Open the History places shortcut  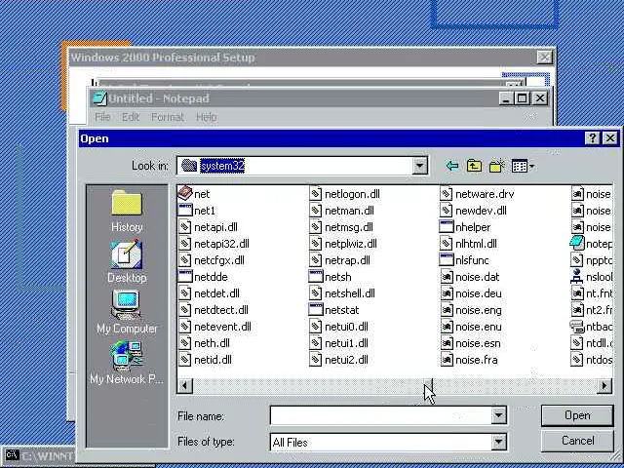pos(127,212)
